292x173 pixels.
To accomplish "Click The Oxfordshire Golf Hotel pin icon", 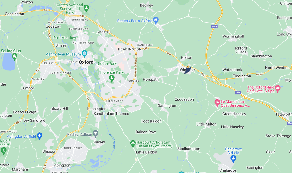I will pos(278,89).
